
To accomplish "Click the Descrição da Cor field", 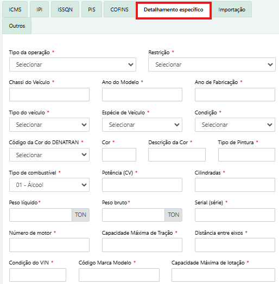I will 177,154.
